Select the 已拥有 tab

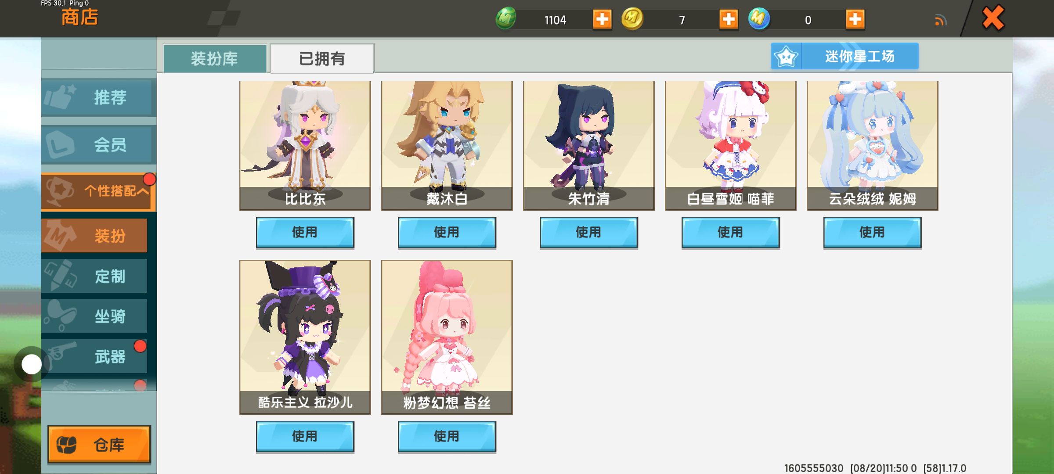322,58
